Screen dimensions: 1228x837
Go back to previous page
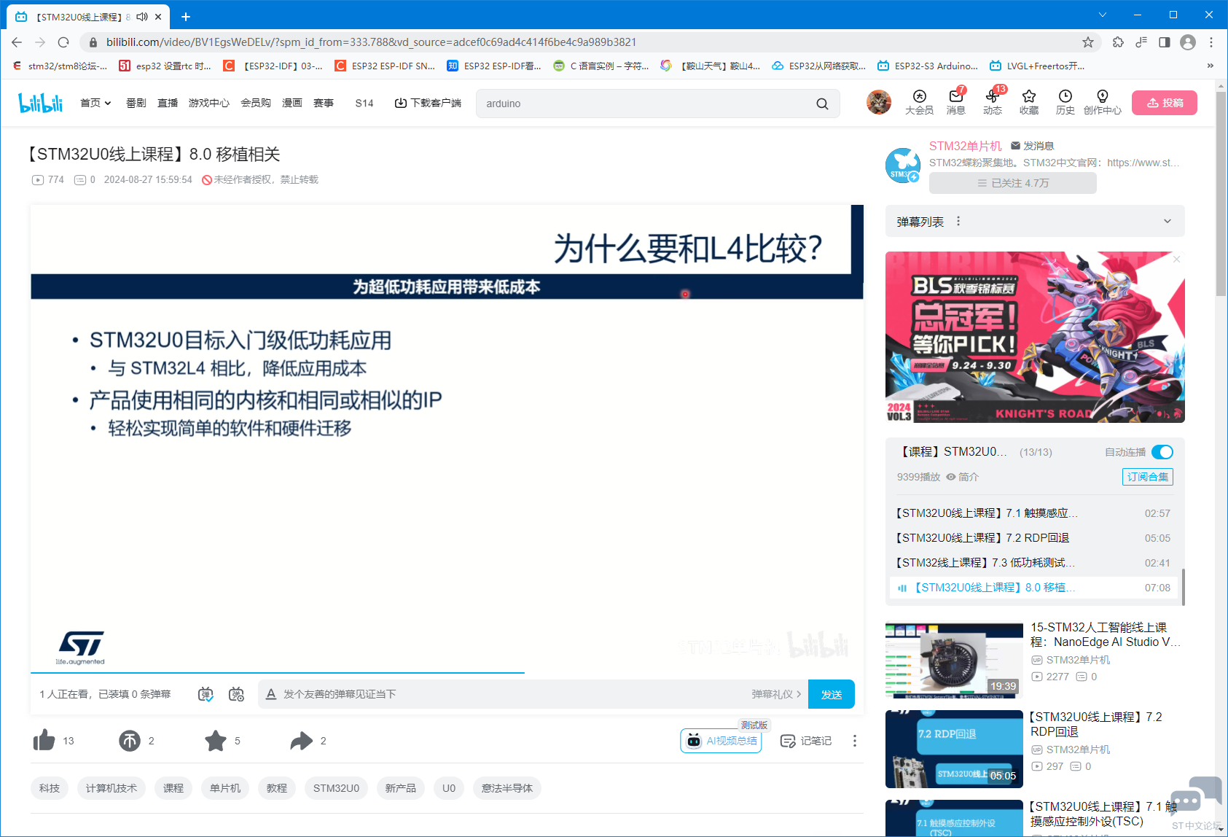pyautogui.click(x=17, y=42)
